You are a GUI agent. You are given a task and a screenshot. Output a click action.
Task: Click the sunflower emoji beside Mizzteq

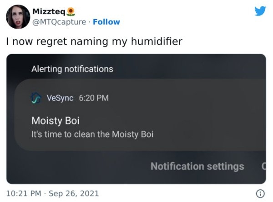point(70,11)
